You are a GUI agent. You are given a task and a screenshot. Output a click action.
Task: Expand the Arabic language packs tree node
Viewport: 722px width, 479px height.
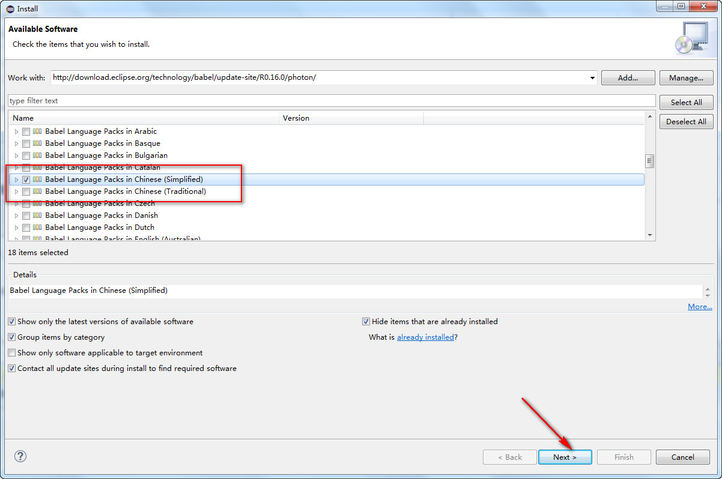click(16, 131)
